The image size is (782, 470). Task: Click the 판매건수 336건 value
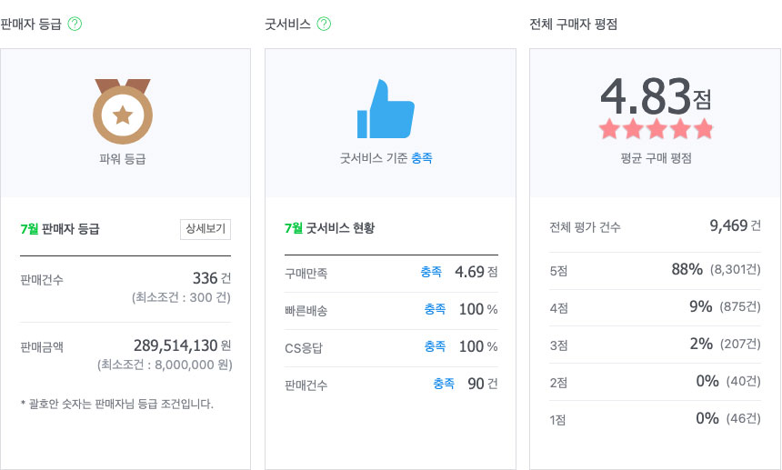point(211,278)
